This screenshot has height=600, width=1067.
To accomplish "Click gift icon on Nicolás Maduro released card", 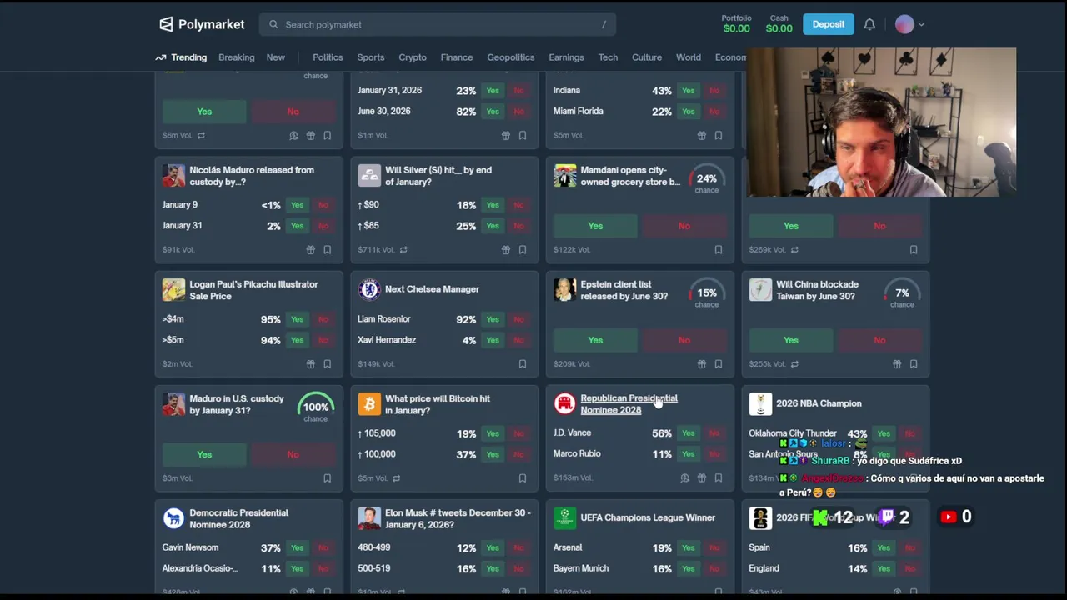I will [311, 250].
